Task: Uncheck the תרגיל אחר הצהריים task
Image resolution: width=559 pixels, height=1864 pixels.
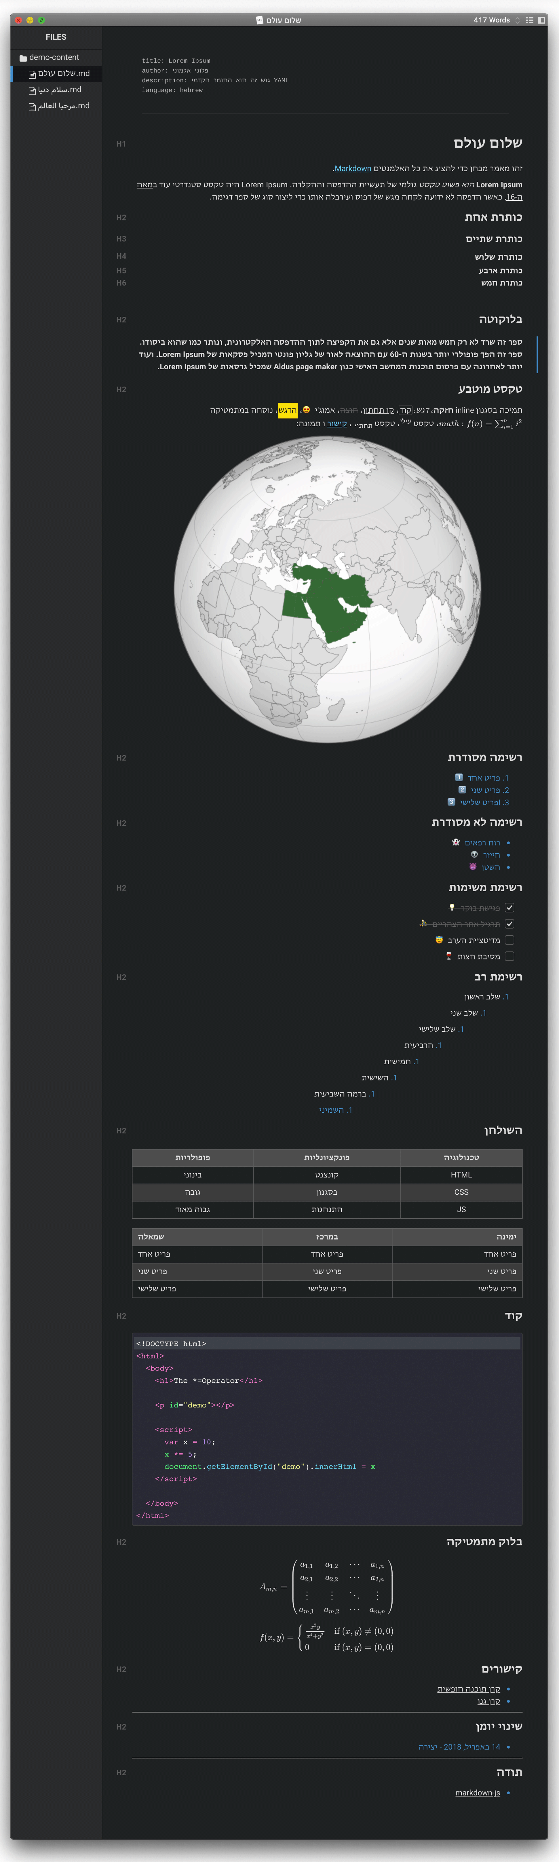Action: coord(509,924)
